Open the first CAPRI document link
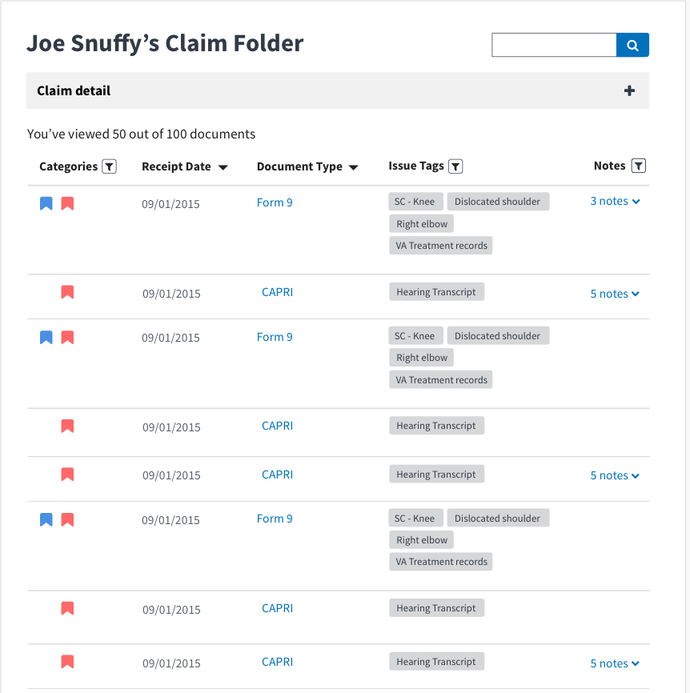690x693 pixels. 277,293
